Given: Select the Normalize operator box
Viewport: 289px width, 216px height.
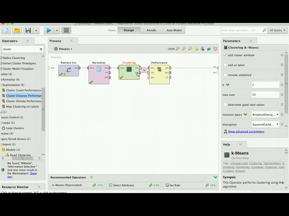Looking at the screenshot, I should click(99, 75).
